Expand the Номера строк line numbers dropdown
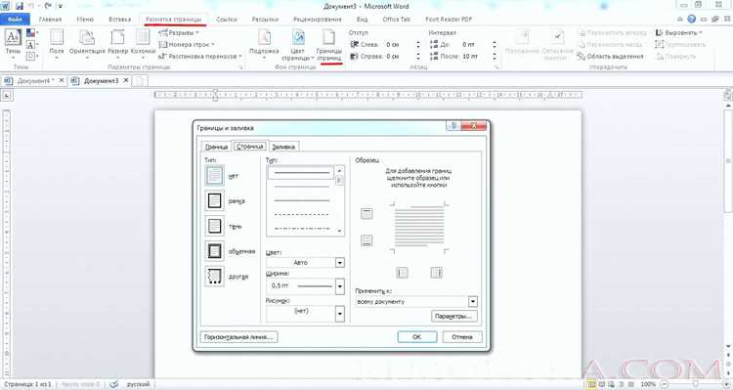 pyautogui.click(x=186, y=44)
